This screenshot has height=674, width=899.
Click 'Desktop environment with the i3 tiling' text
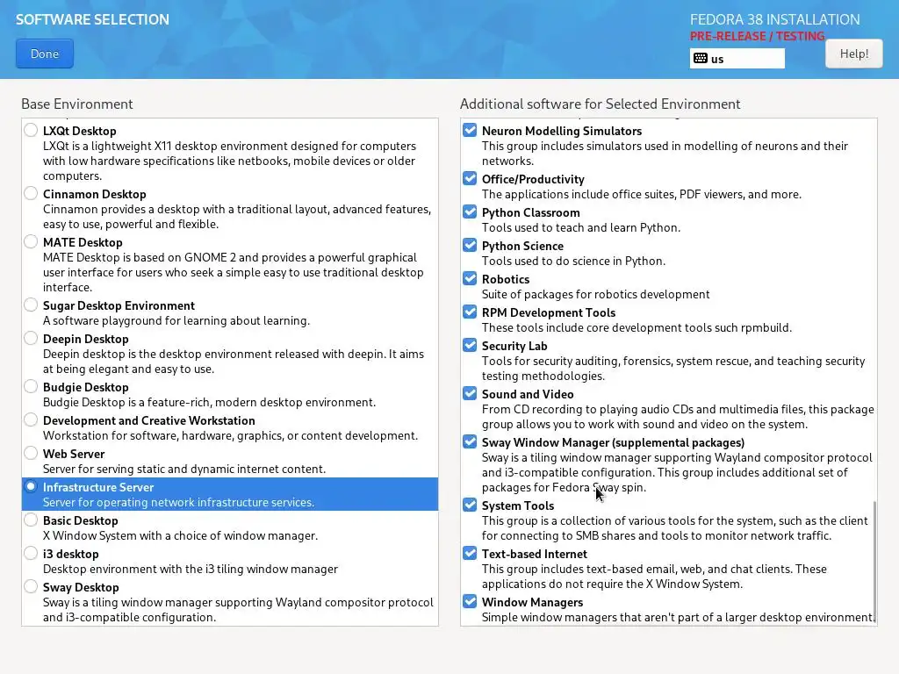191,569
